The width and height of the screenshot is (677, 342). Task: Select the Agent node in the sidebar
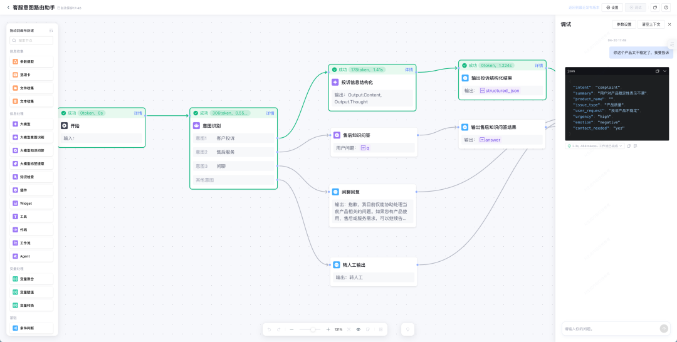[31, 256]
